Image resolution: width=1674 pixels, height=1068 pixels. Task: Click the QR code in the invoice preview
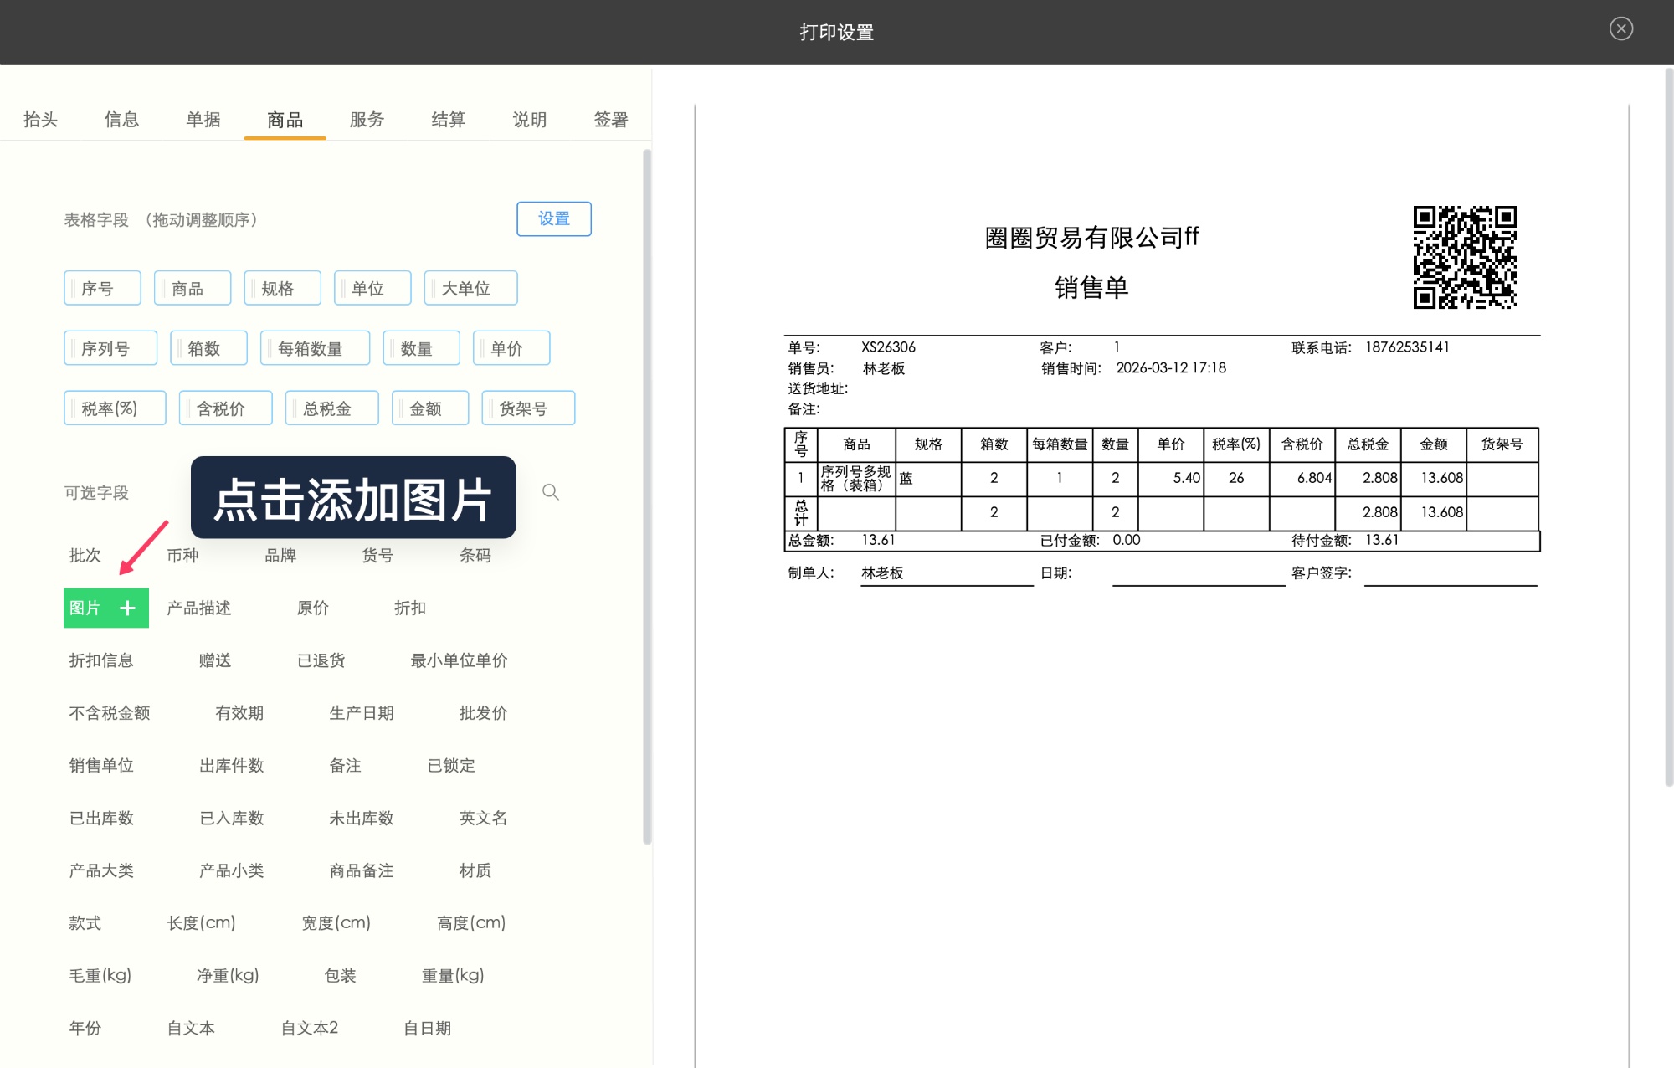[1464, 257]
